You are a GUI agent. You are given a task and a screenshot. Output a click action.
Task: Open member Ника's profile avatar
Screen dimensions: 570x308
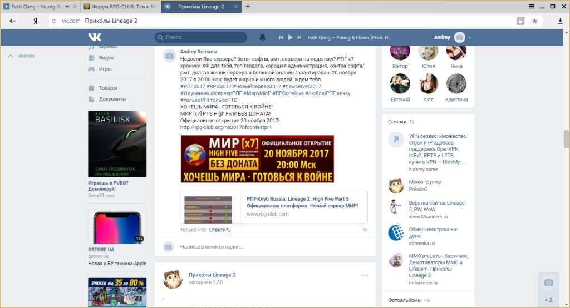(x=456, y=53)
